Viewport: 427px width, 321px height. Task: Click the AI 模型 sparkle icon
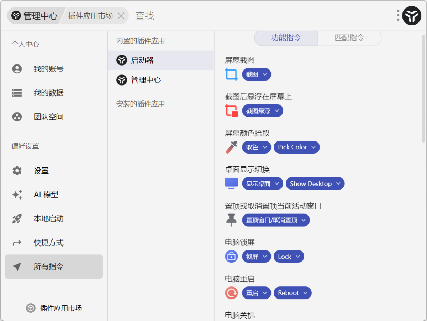17,195
